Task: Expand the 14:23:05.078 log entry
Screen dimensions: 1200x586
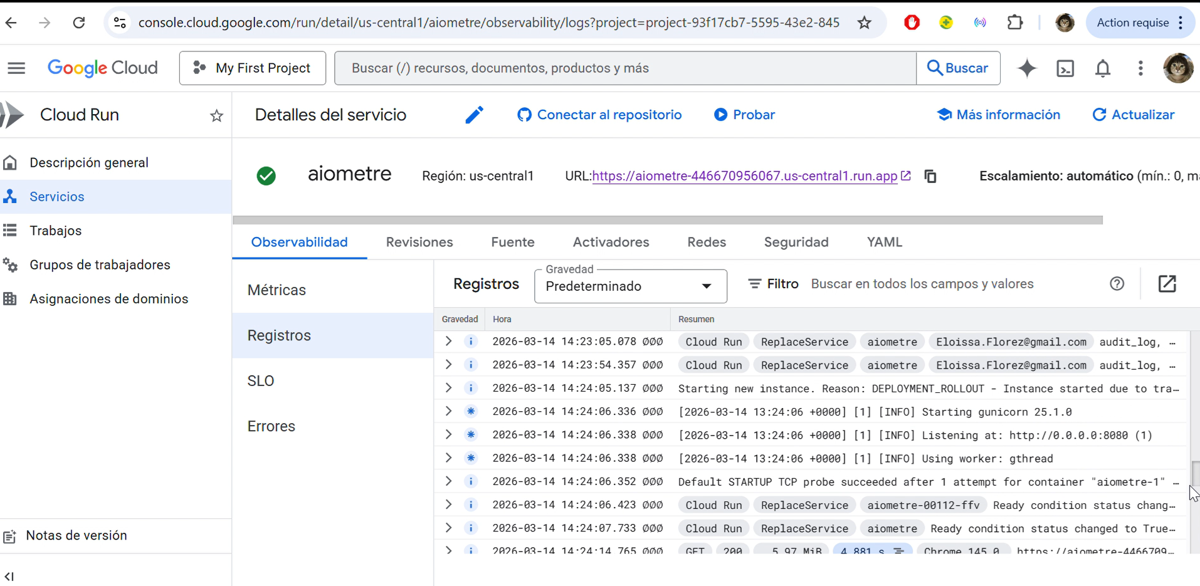Action: pos(448,342)
